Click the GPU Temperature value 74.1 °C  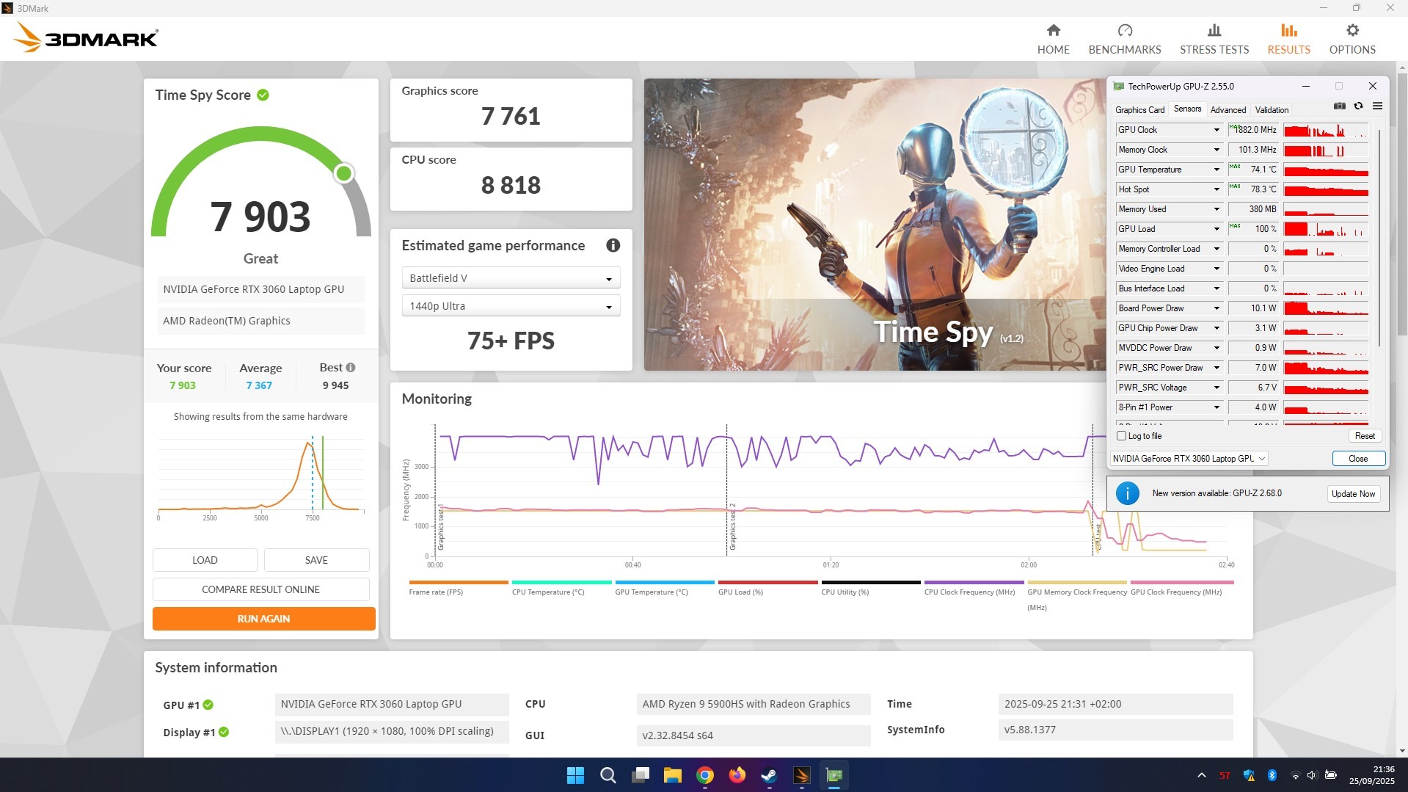pyautogui.click(x=1253, y=170)
